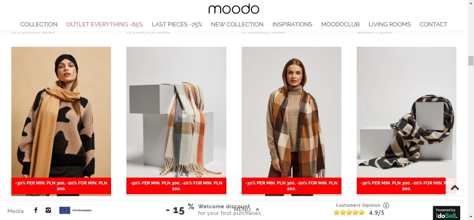Screen dimensions: 474x220
Task: Open the Instagram icon in footer
Action: [x=48, y=210]
